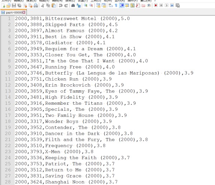Viewport: 215px width, 185px height.
Task: Open the user-defined language dialog icon
Action: (x=127, y=5)
